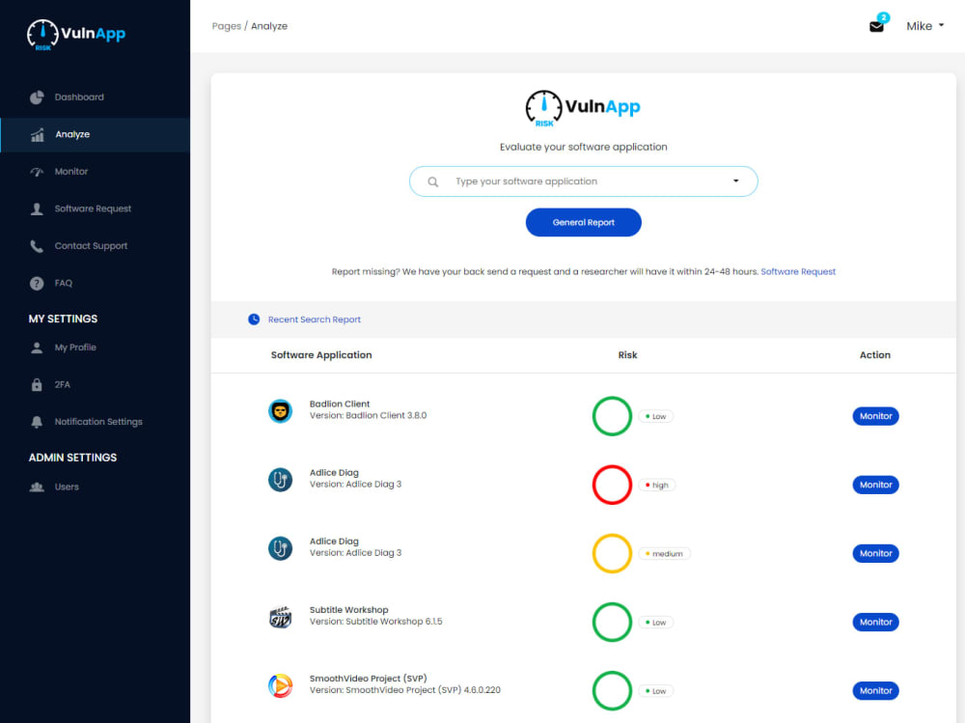Image resolution: width=965 pixels, height=723 pixels.
Task: Click the Adlice Diag icon in medium-risk row
Action: point(280,548)
